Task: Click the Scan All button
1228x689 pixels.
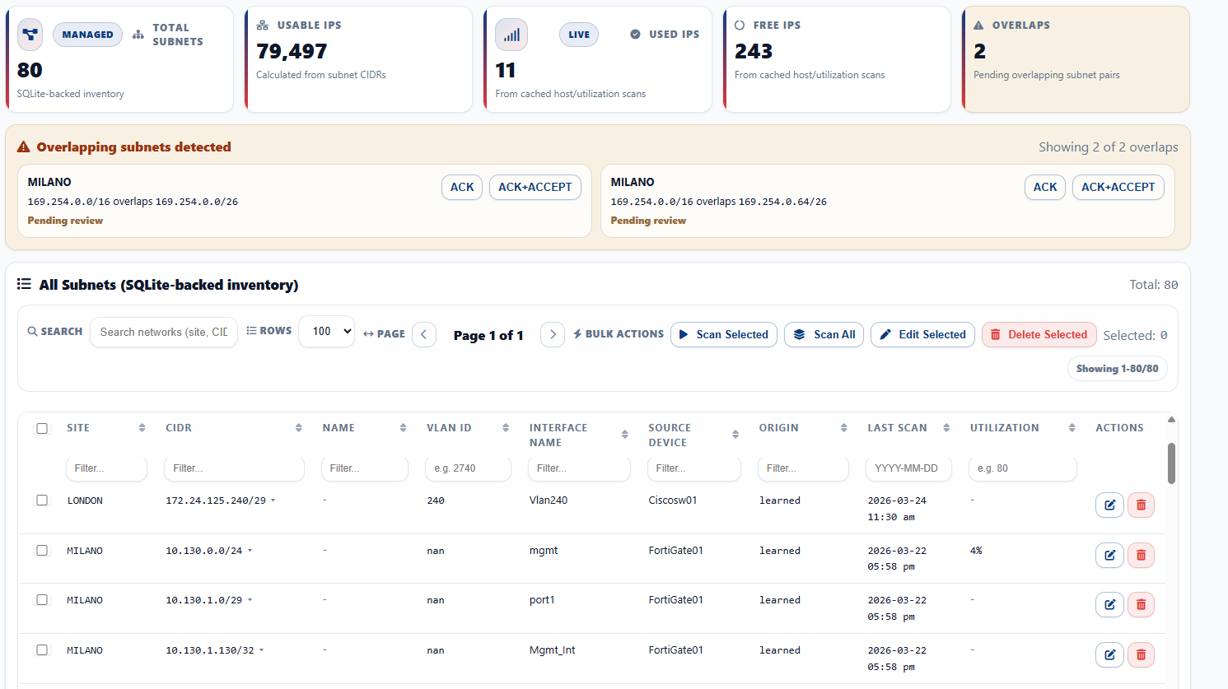Action: (824, 334)
